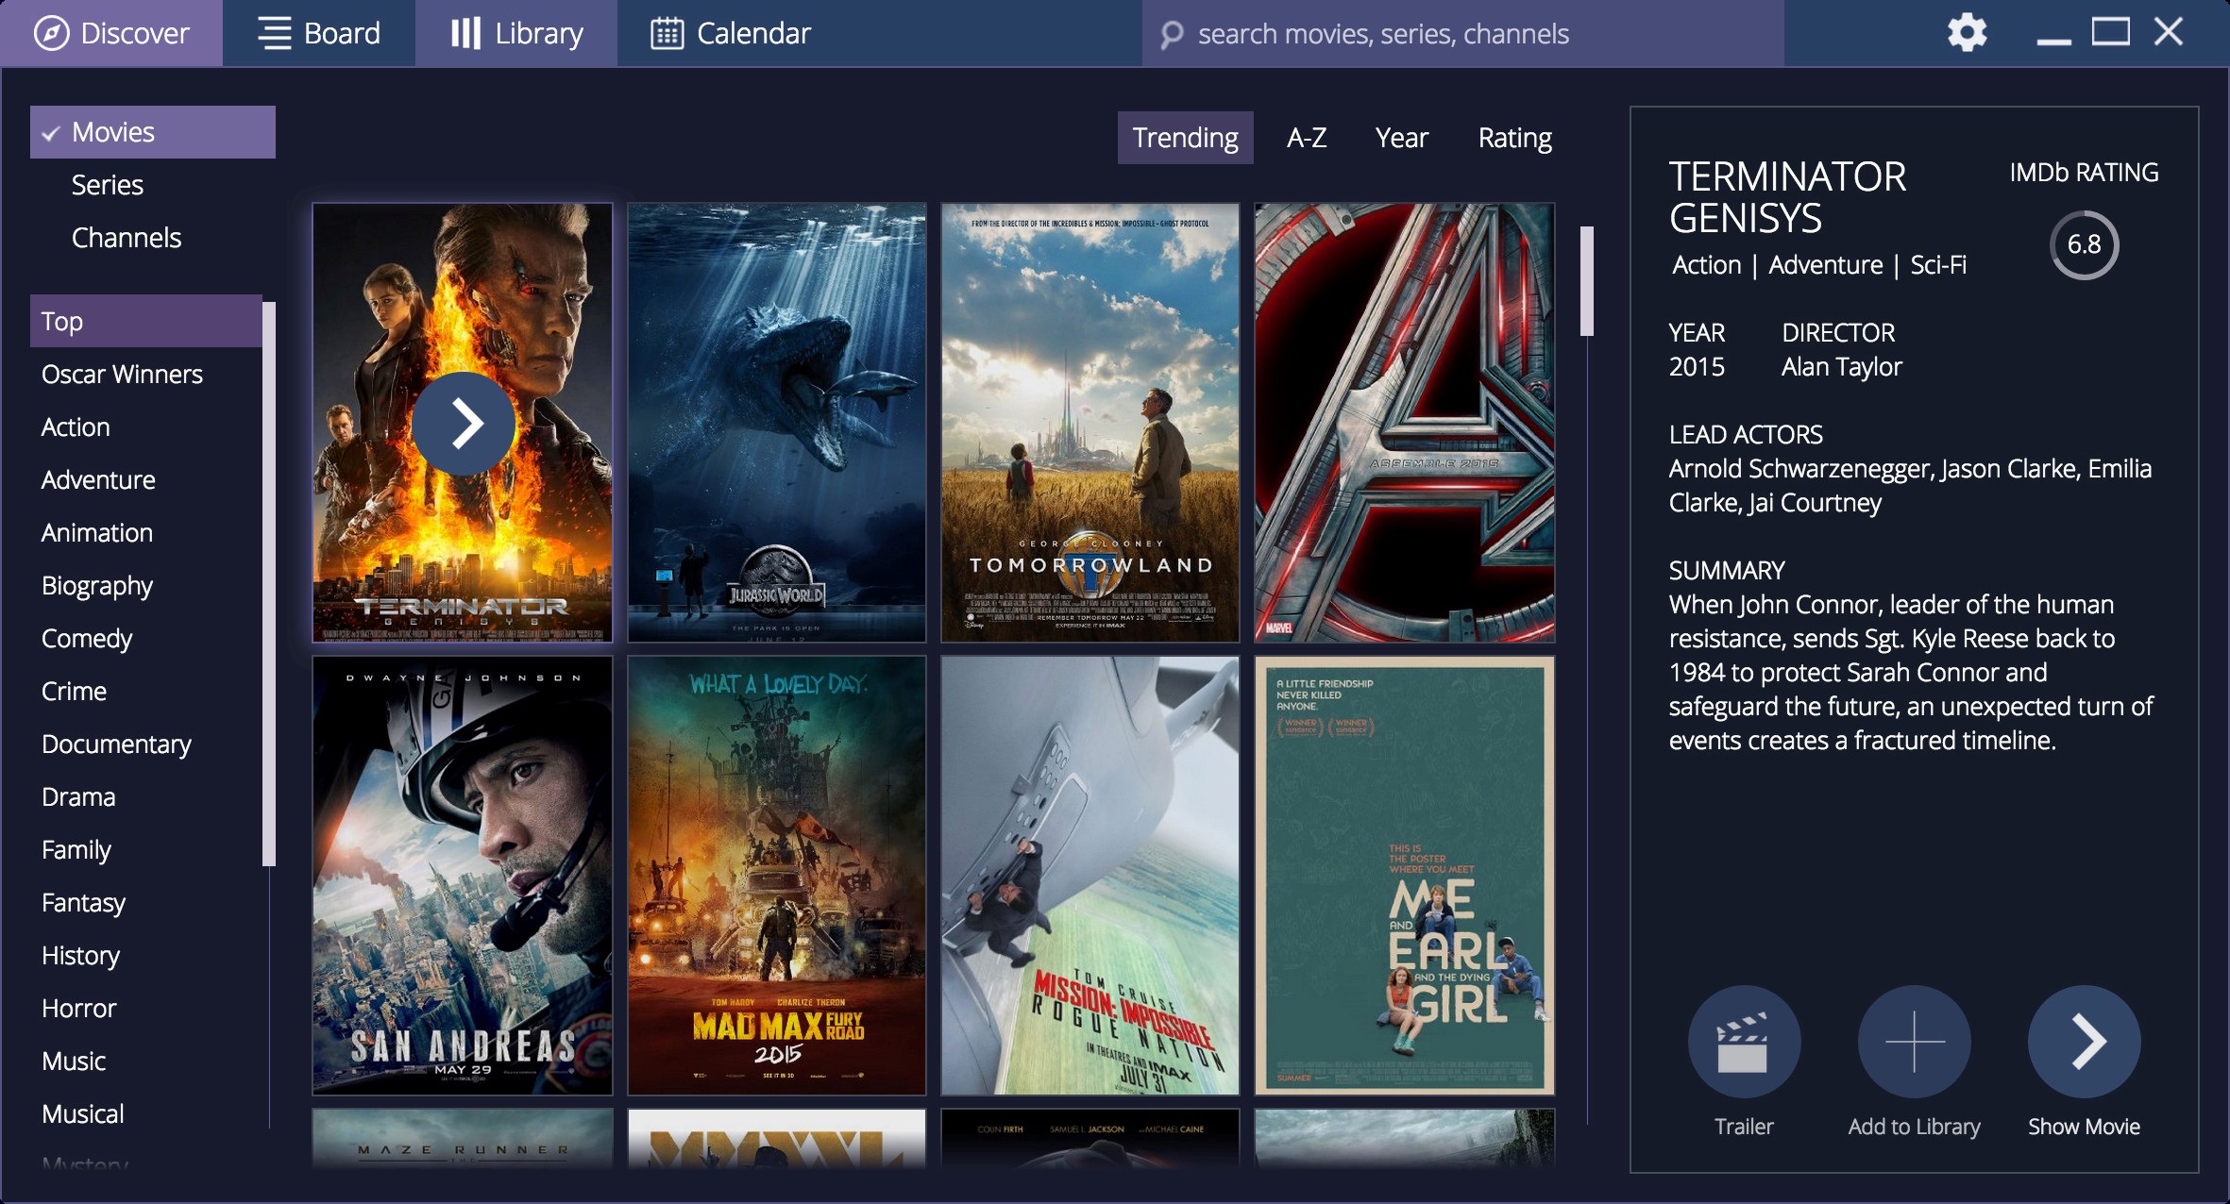The height and width of the screenshot is (1204, 2230).
Task: Sort the movie list by Year
Action: 1401,138
